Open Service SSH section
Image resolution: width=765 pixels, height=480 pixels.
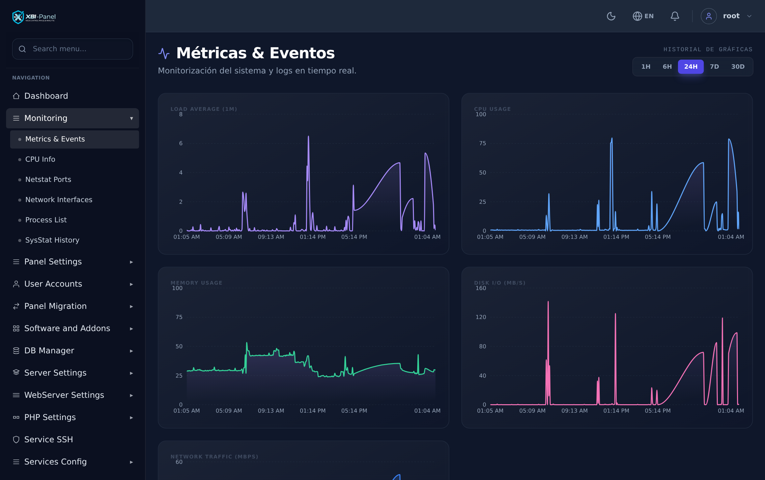tap(73, 440)
